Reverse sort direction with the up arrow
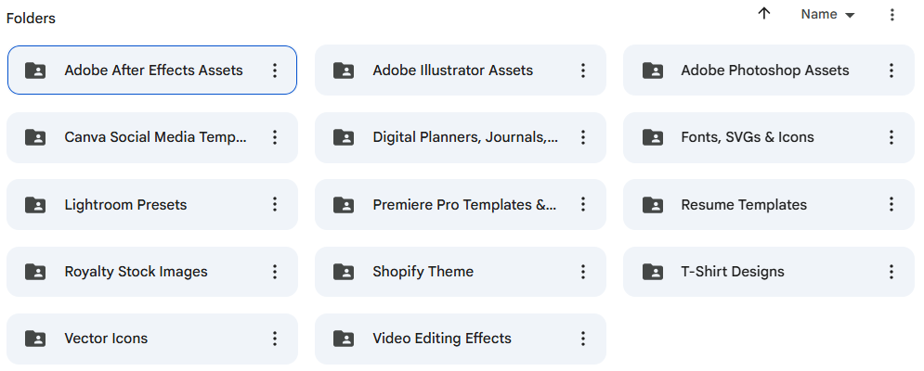 coord(763,14)
